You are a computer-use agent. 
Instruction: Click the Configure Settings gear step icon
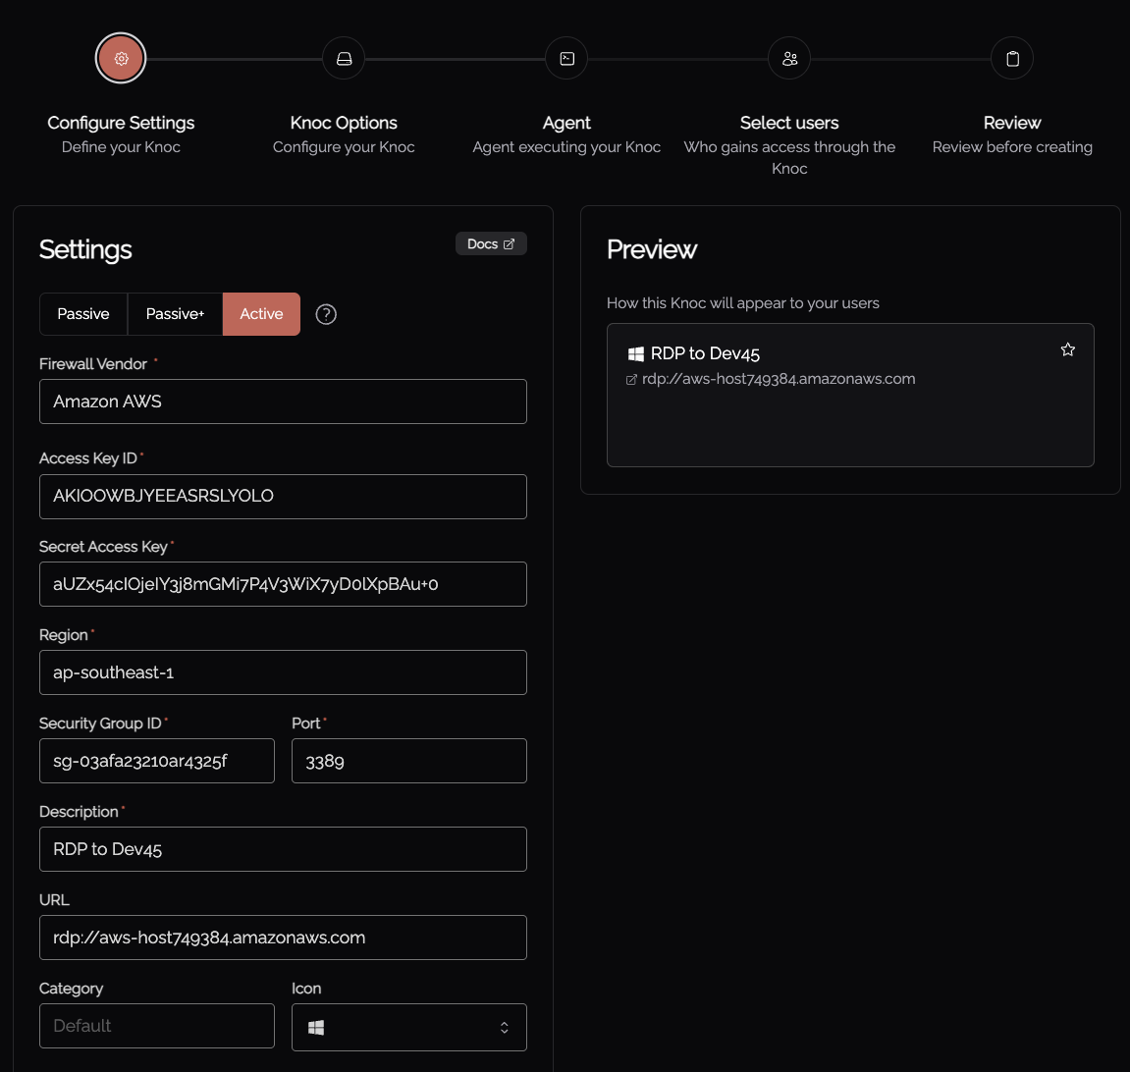[120, 58]
